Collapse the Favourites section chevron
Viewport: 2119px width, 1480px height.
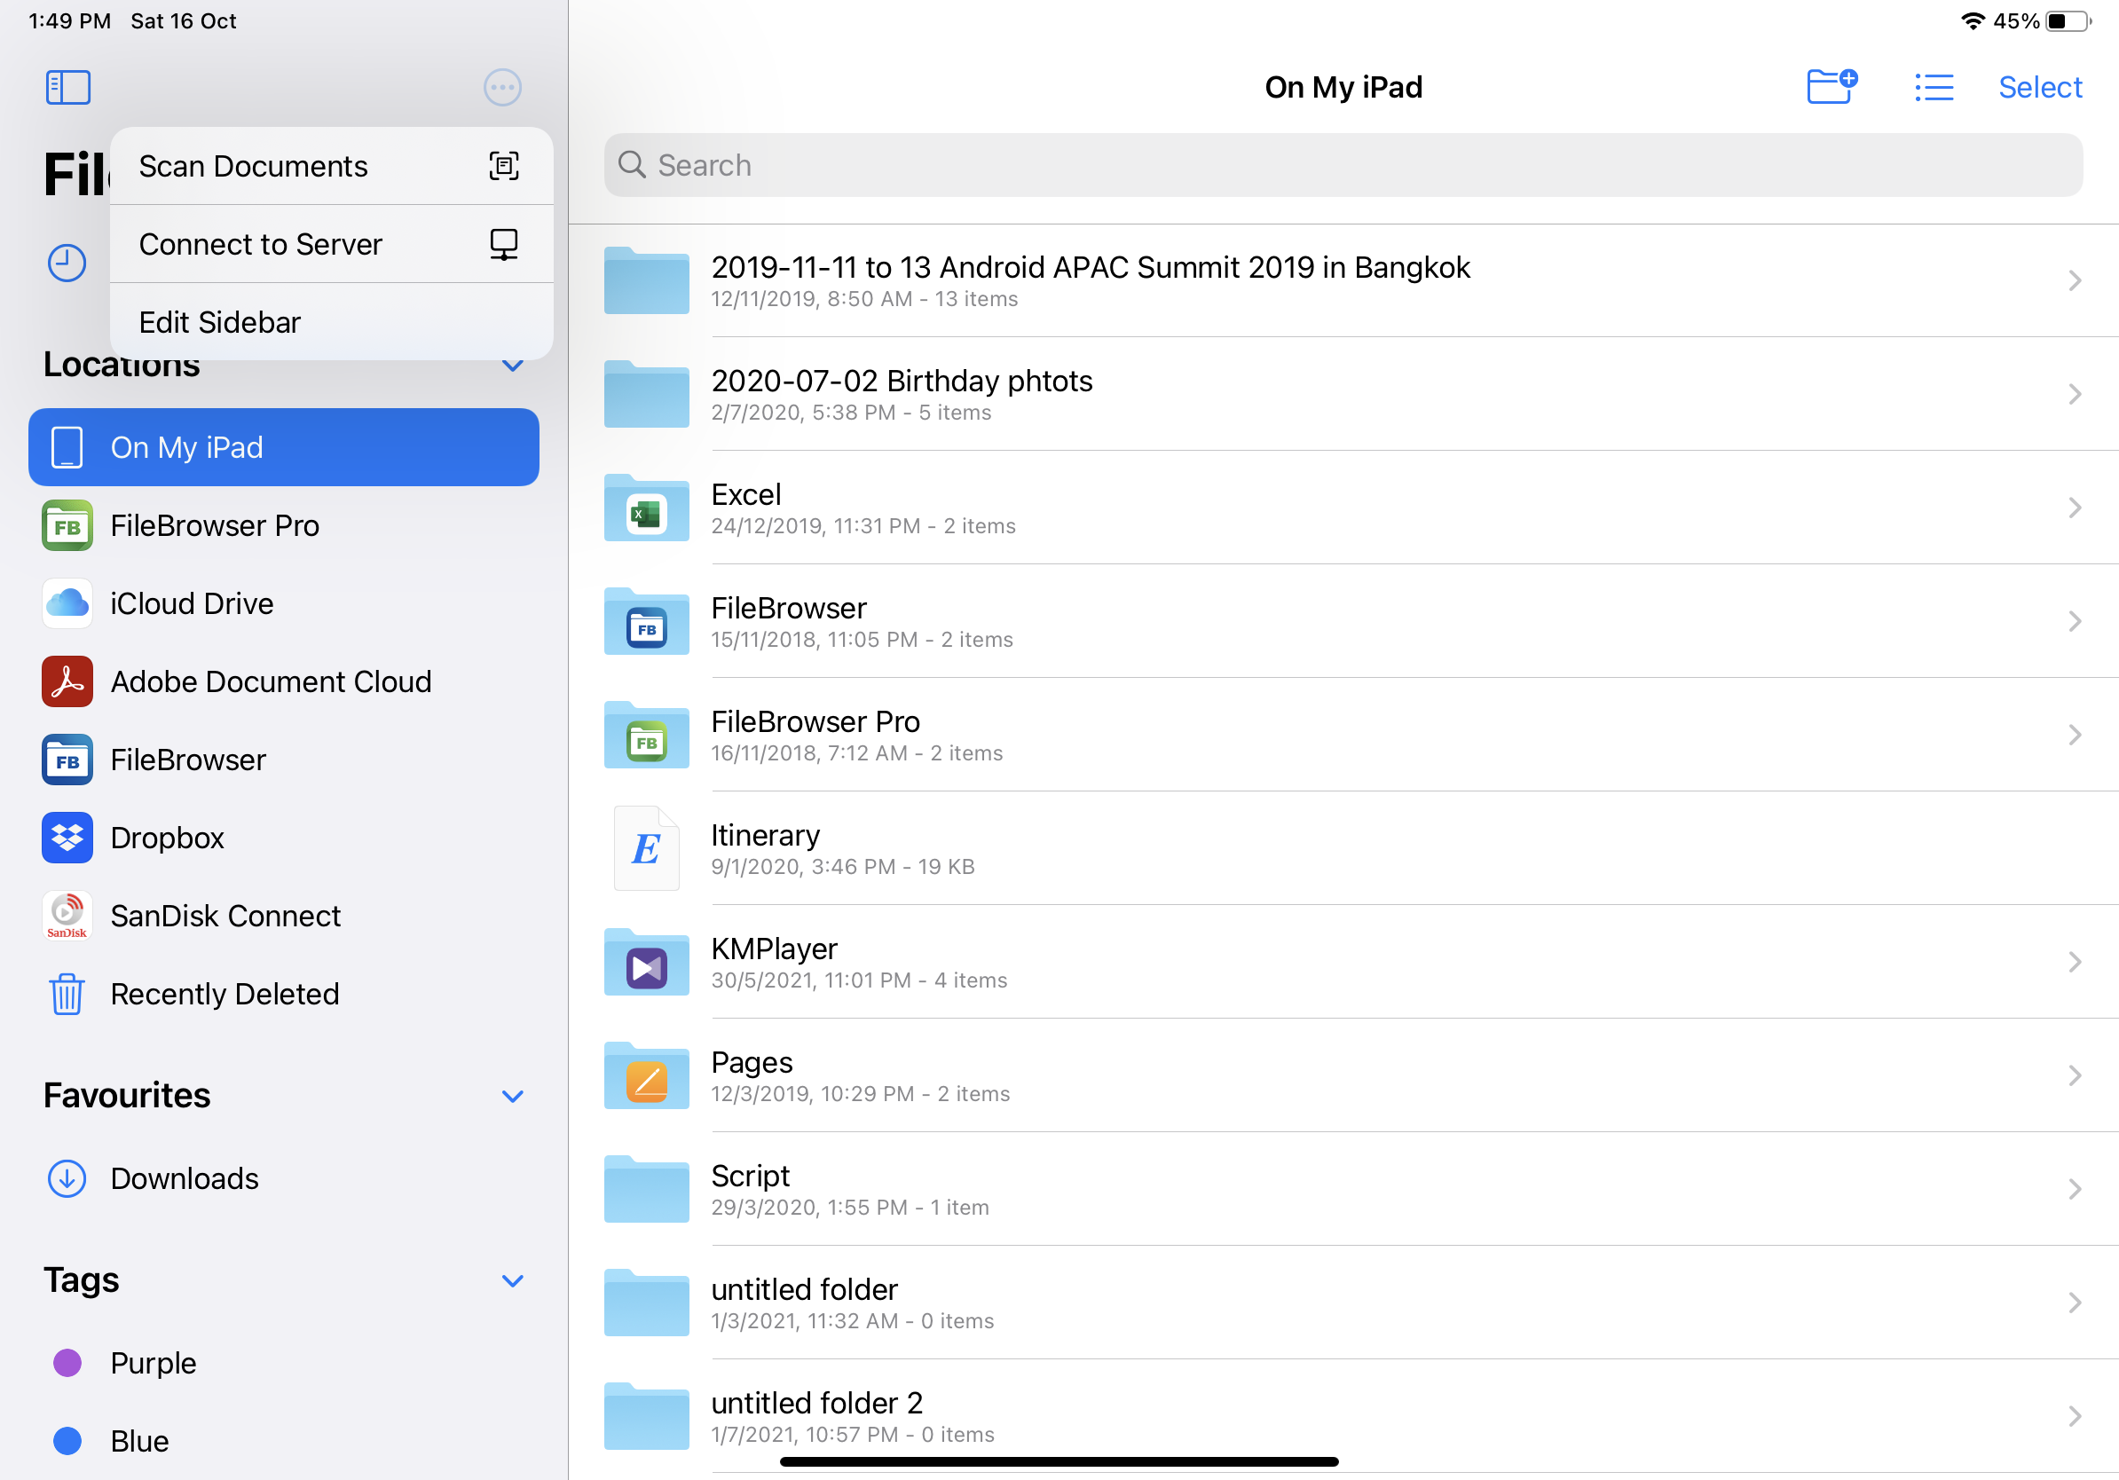click(x=512, y=1096)
